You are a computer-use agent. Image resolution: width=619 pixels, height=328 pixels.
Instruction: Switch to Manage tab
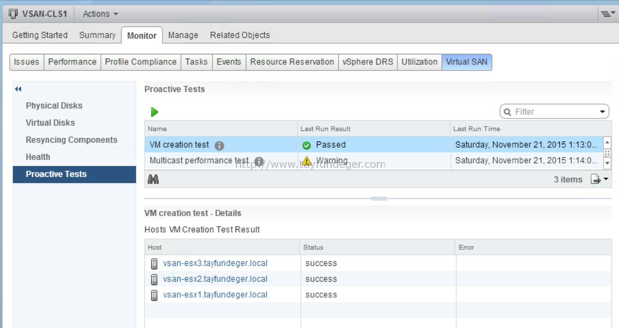point(183,35)
